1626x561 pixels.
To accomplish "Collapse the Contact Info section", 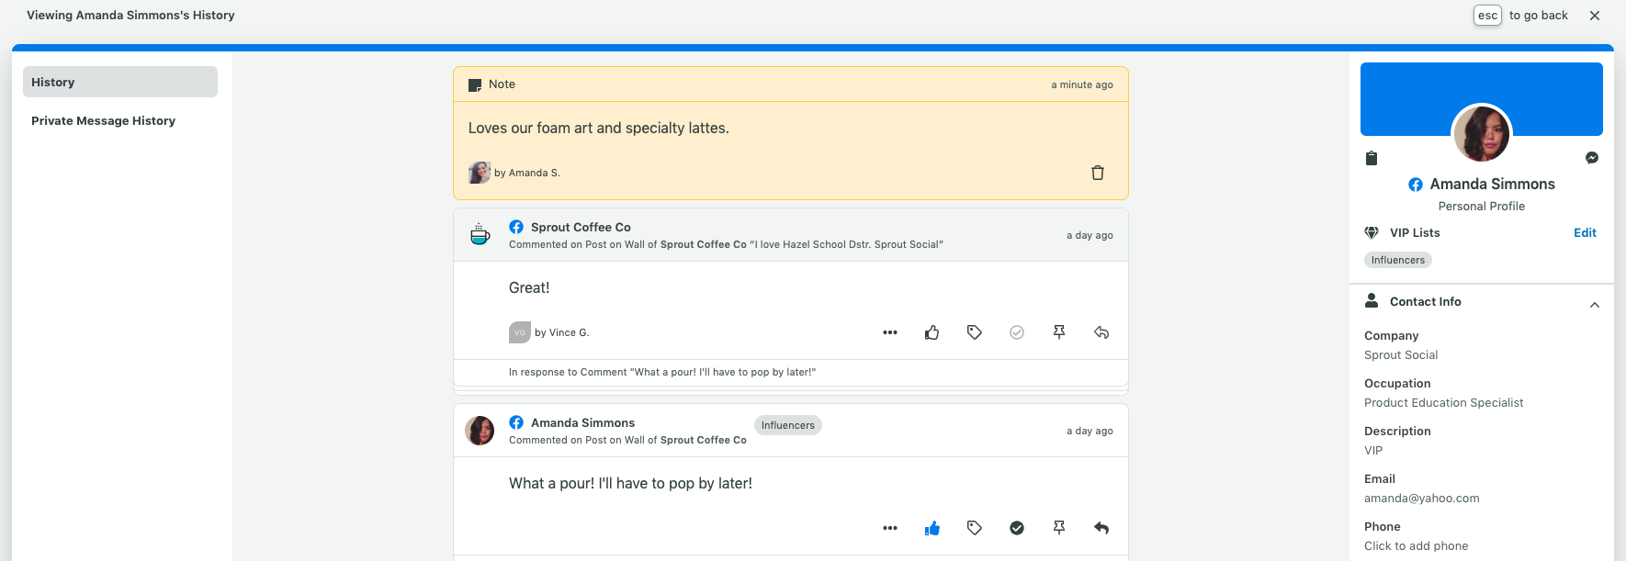I will (x=1595, y=304).
